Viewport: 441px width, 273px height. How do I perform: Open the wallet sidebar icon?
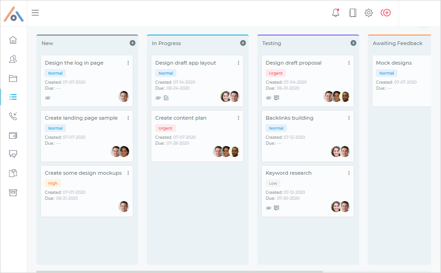[13, 135]
